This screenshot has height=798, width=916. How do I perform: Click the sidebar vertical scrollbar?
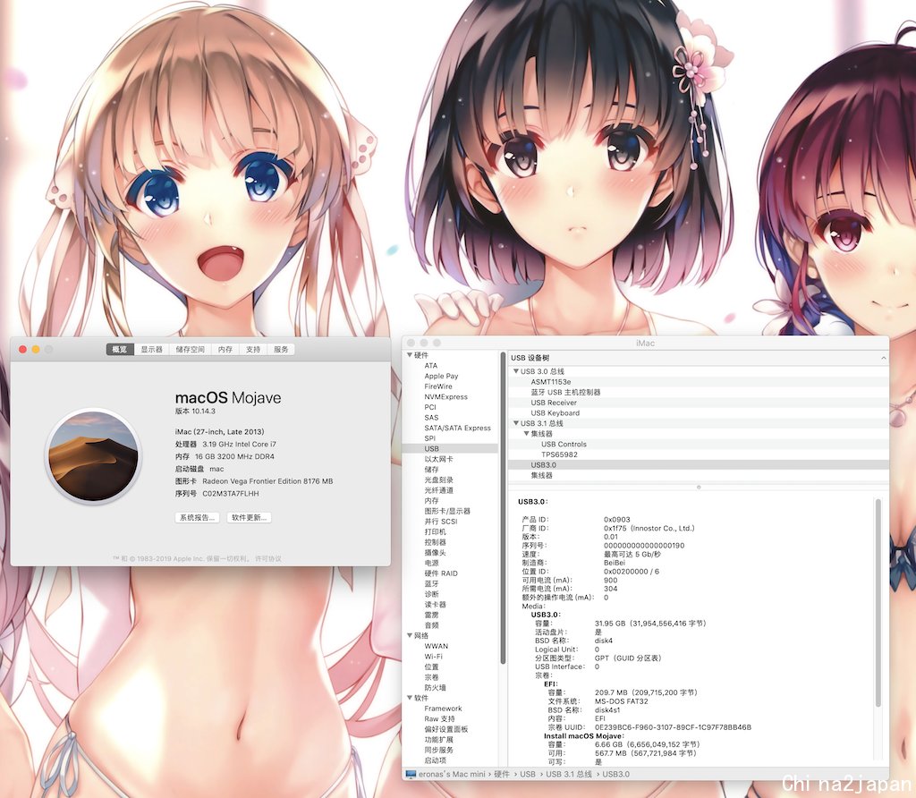pyautogui.click(x=503, y=507)
